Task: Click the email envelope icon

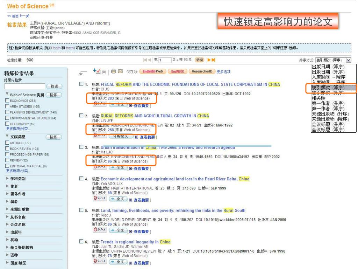Action: click(121, 71)
